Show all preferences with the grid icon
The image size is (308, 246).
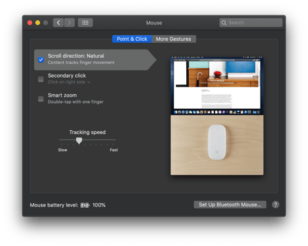tap(86, 22)
